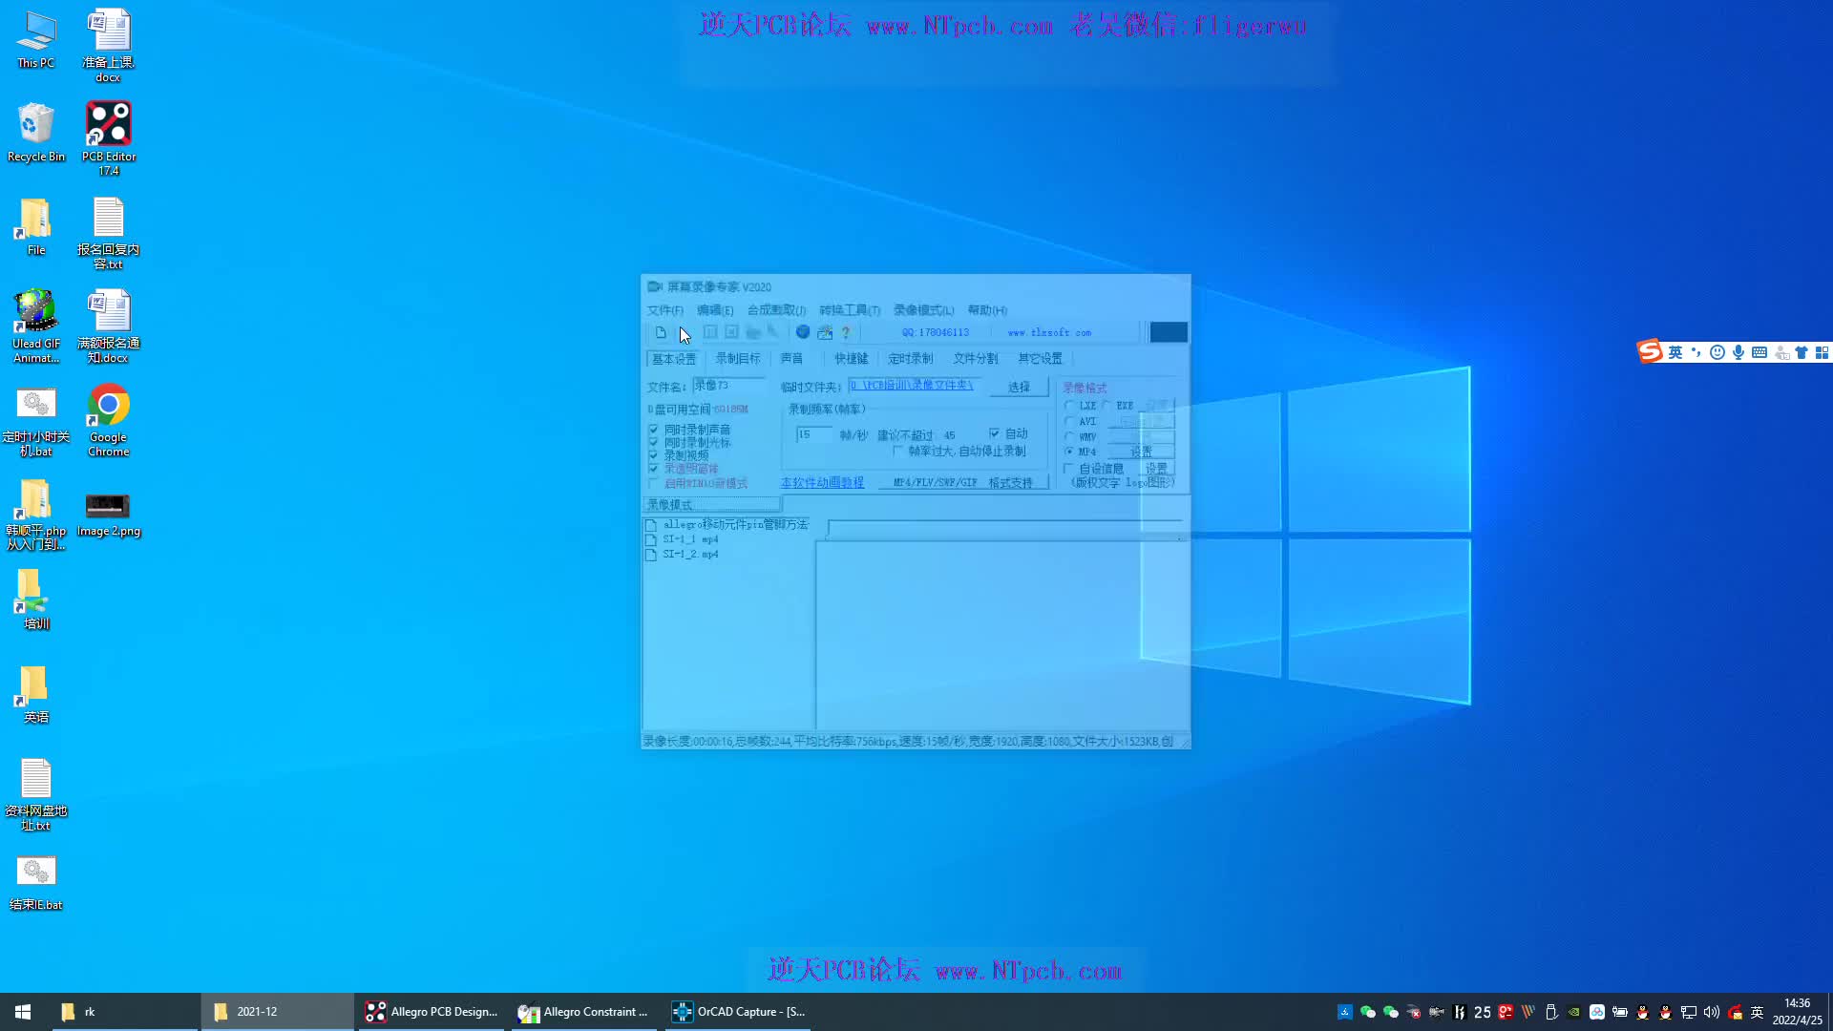Open the 录像模式(L) menu

[x=923, y=310]
